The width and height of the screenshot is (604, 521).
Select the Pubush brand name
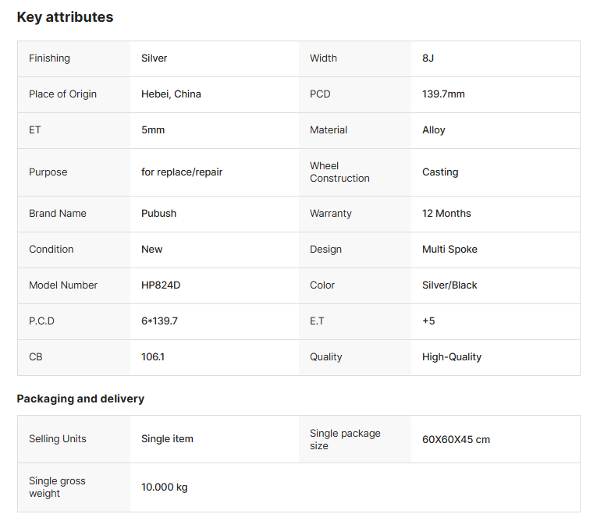[158, 214]
